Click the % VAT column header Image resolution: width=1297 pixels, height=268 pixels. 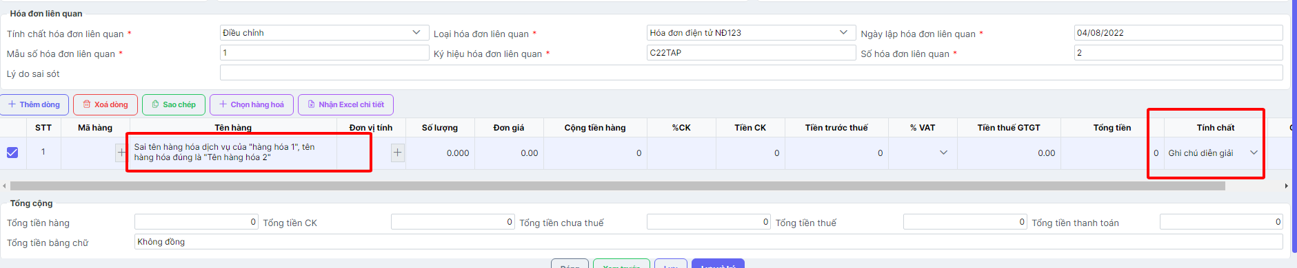[923, 127]
